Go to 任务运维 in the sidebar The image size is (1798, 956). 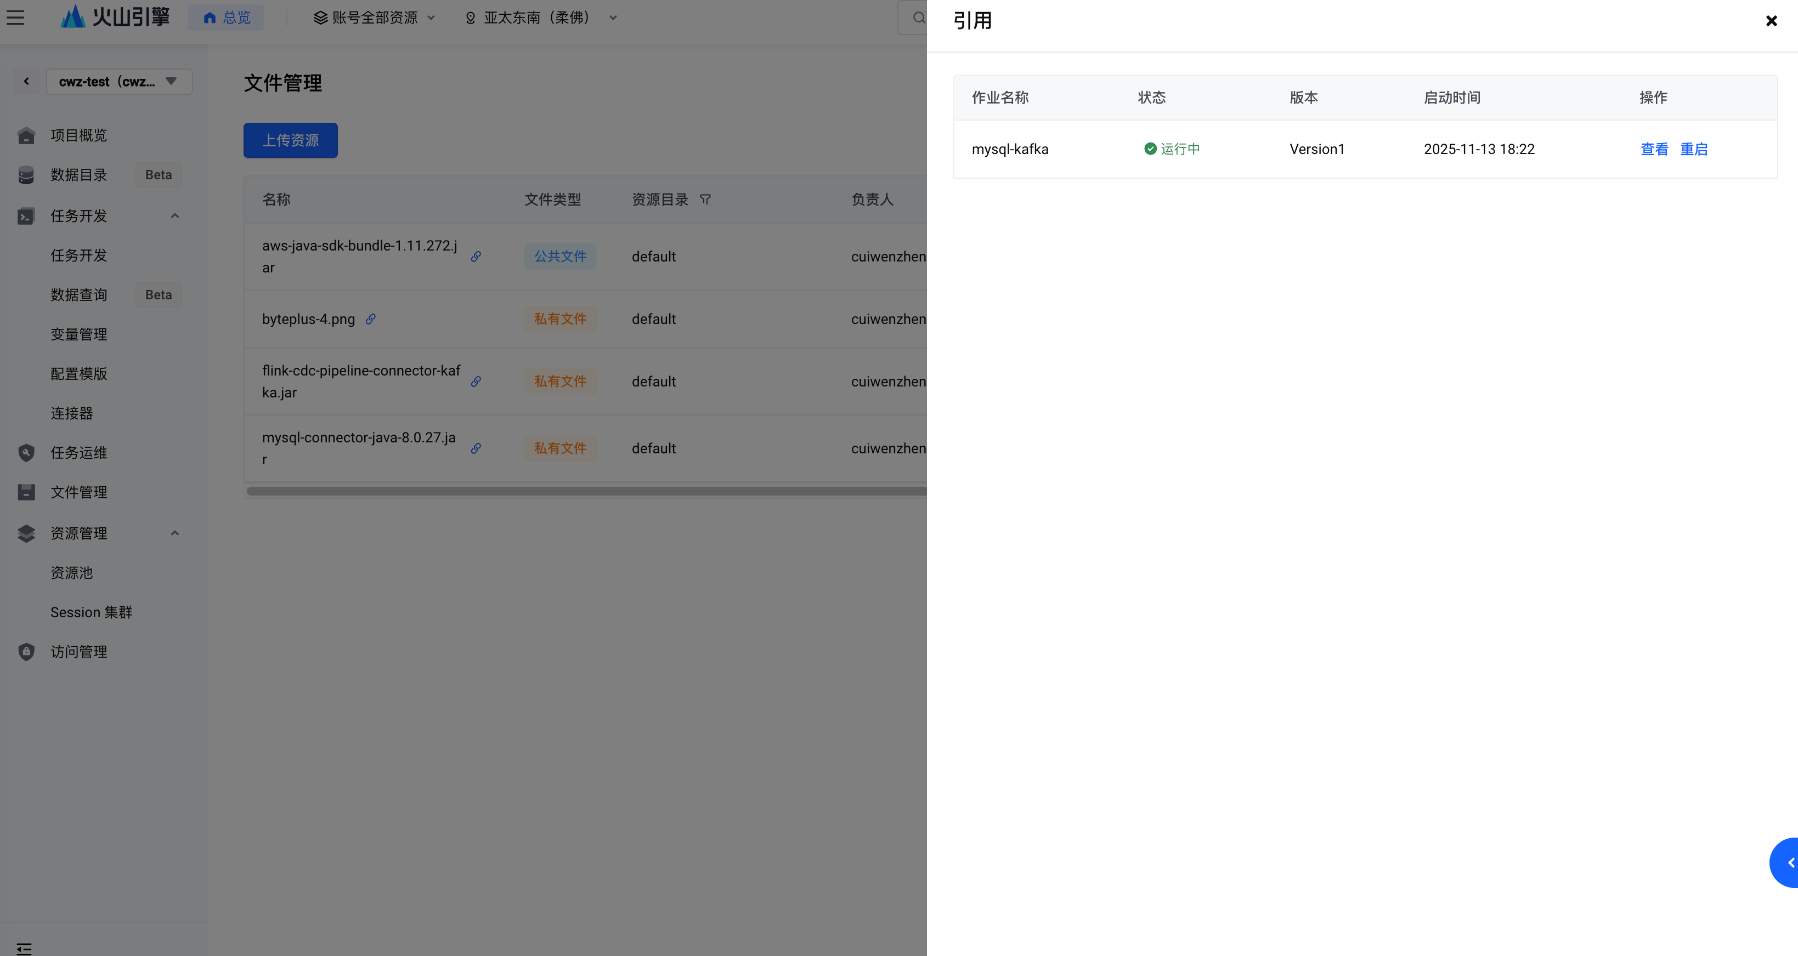(x=78, y=453)
